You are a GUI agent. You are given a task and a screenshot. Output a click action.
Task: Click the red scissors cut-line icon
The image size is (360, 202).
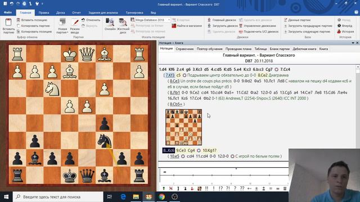pos(171,189)
